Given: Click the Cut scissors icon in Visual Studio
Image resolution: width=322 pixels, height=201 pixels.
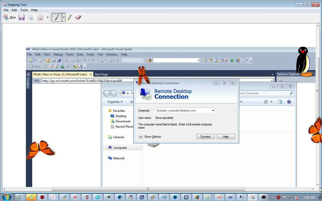Looking at the screenshot, I should tap(66, 60).
